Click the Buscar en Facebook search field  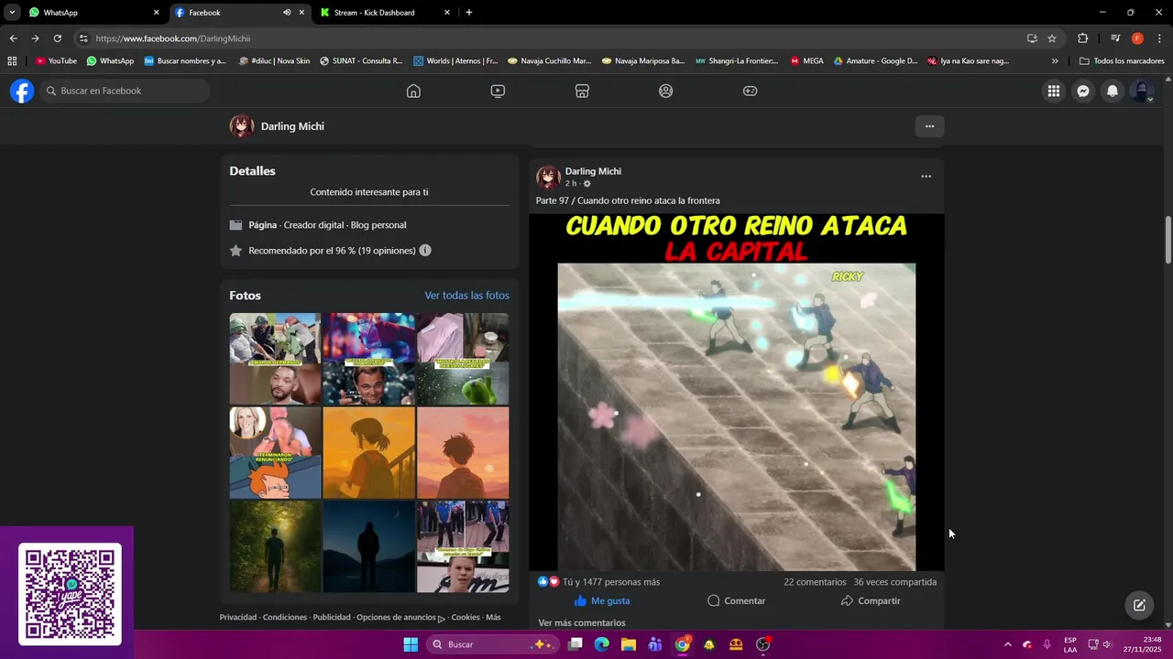click(125, 91)
